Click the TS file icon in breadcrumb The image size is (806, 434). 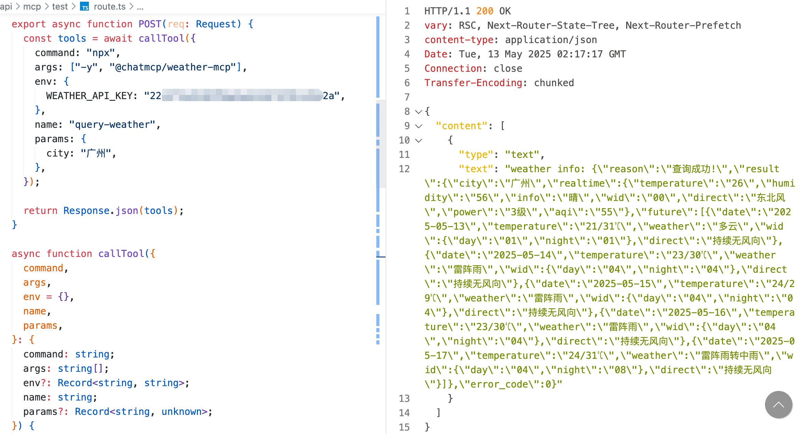84,6
